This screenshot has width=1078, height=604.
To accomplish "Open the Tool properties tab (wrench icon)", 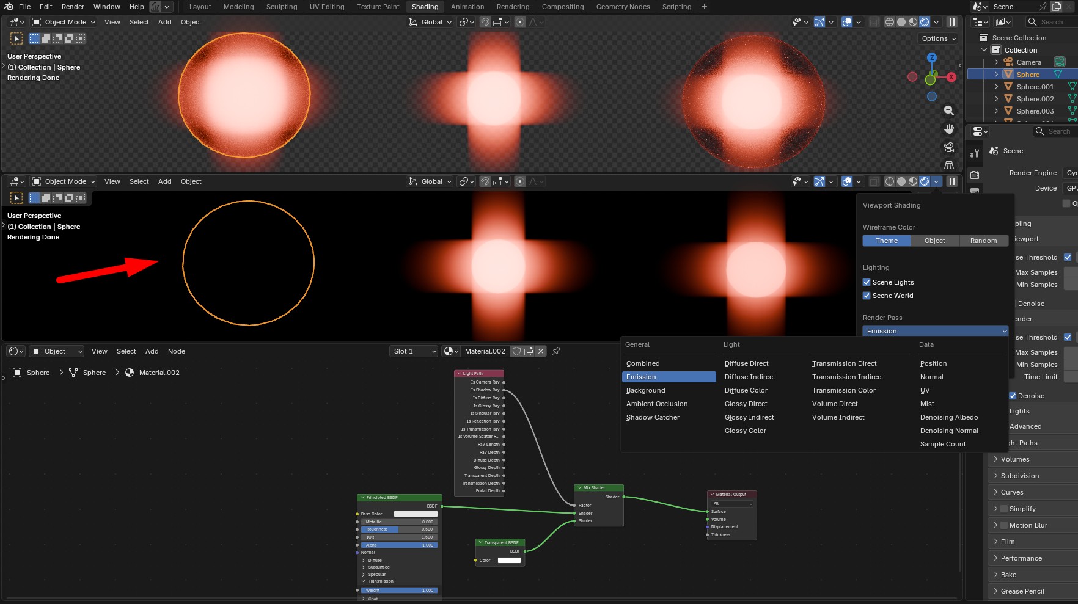I will [975, 153].
